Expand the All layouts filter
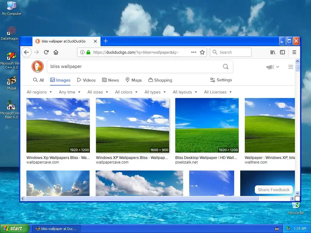Screen dimensions: 311x233 click(185, 92)
